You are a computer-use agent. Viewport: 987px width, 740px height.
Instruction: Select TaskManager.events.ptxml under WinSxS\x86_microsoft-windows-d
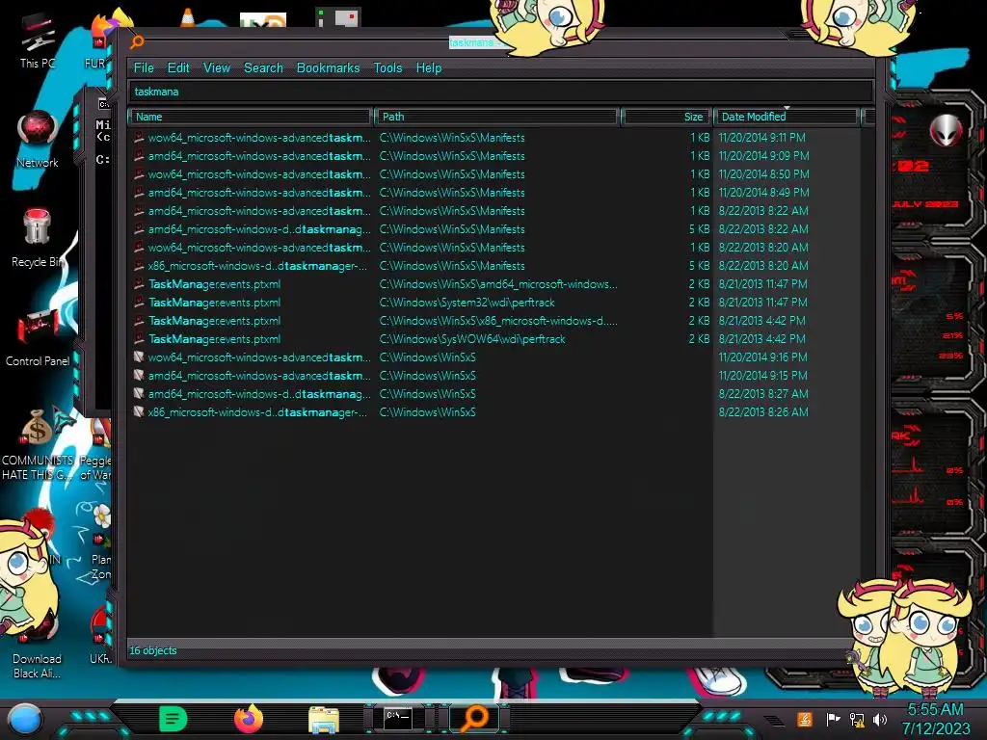215,320
